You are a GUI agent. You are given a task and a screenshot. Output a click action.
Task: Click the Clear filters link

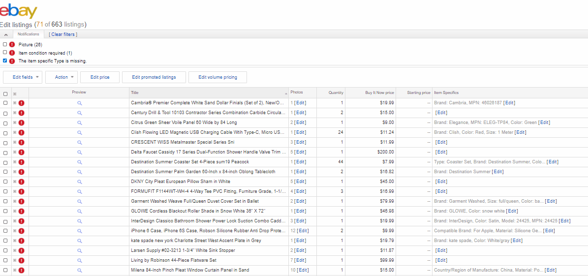pyautogui.click(x=63, y=34)
